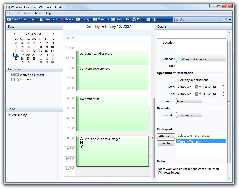Jump to Today using toolbar icon
Image resolution: width=239 pixels, height=189 pixels.
[x=78, y=20]
